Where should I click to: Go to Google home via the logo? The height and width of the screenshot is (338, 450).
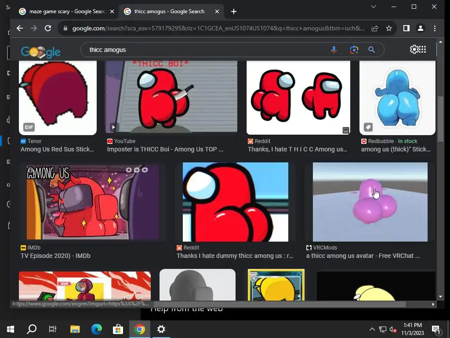pos(40,52)
